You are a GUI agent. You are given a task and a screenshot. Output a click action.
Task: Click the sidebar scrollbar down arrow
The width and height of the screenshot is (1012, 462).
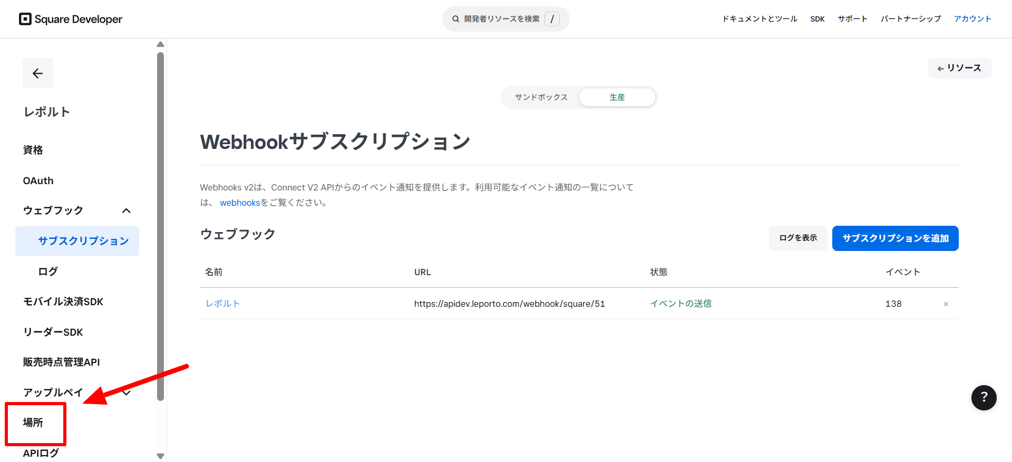click(161, 456)
